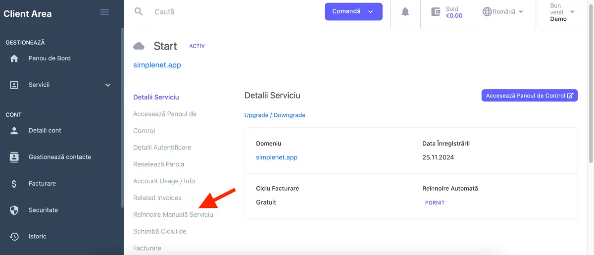
Task: Click the search magnifier icon
Action: [139, 11]
